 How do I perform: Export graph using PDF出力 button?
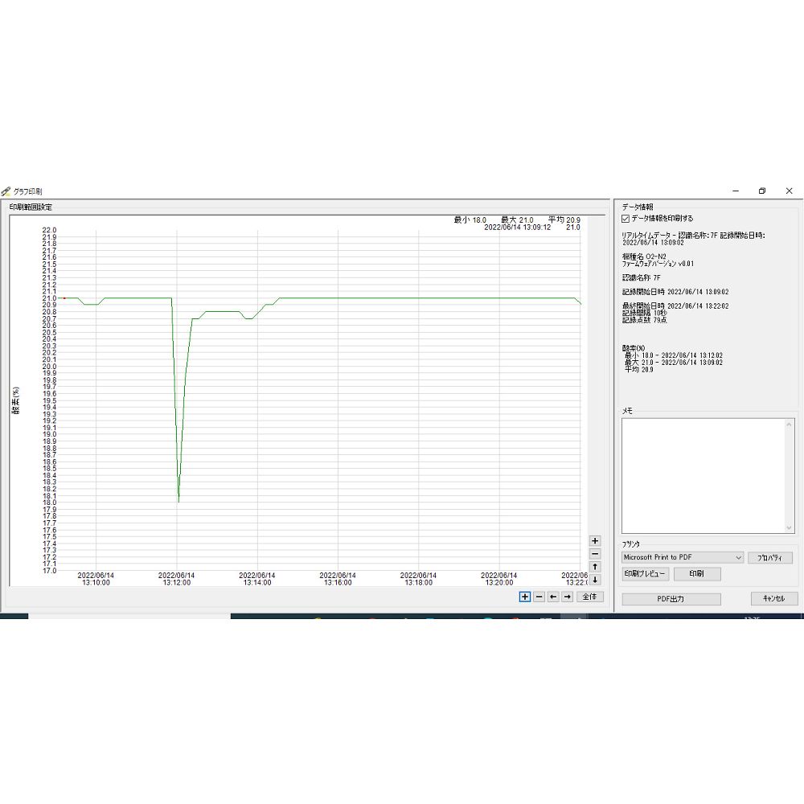coord(671,599)
